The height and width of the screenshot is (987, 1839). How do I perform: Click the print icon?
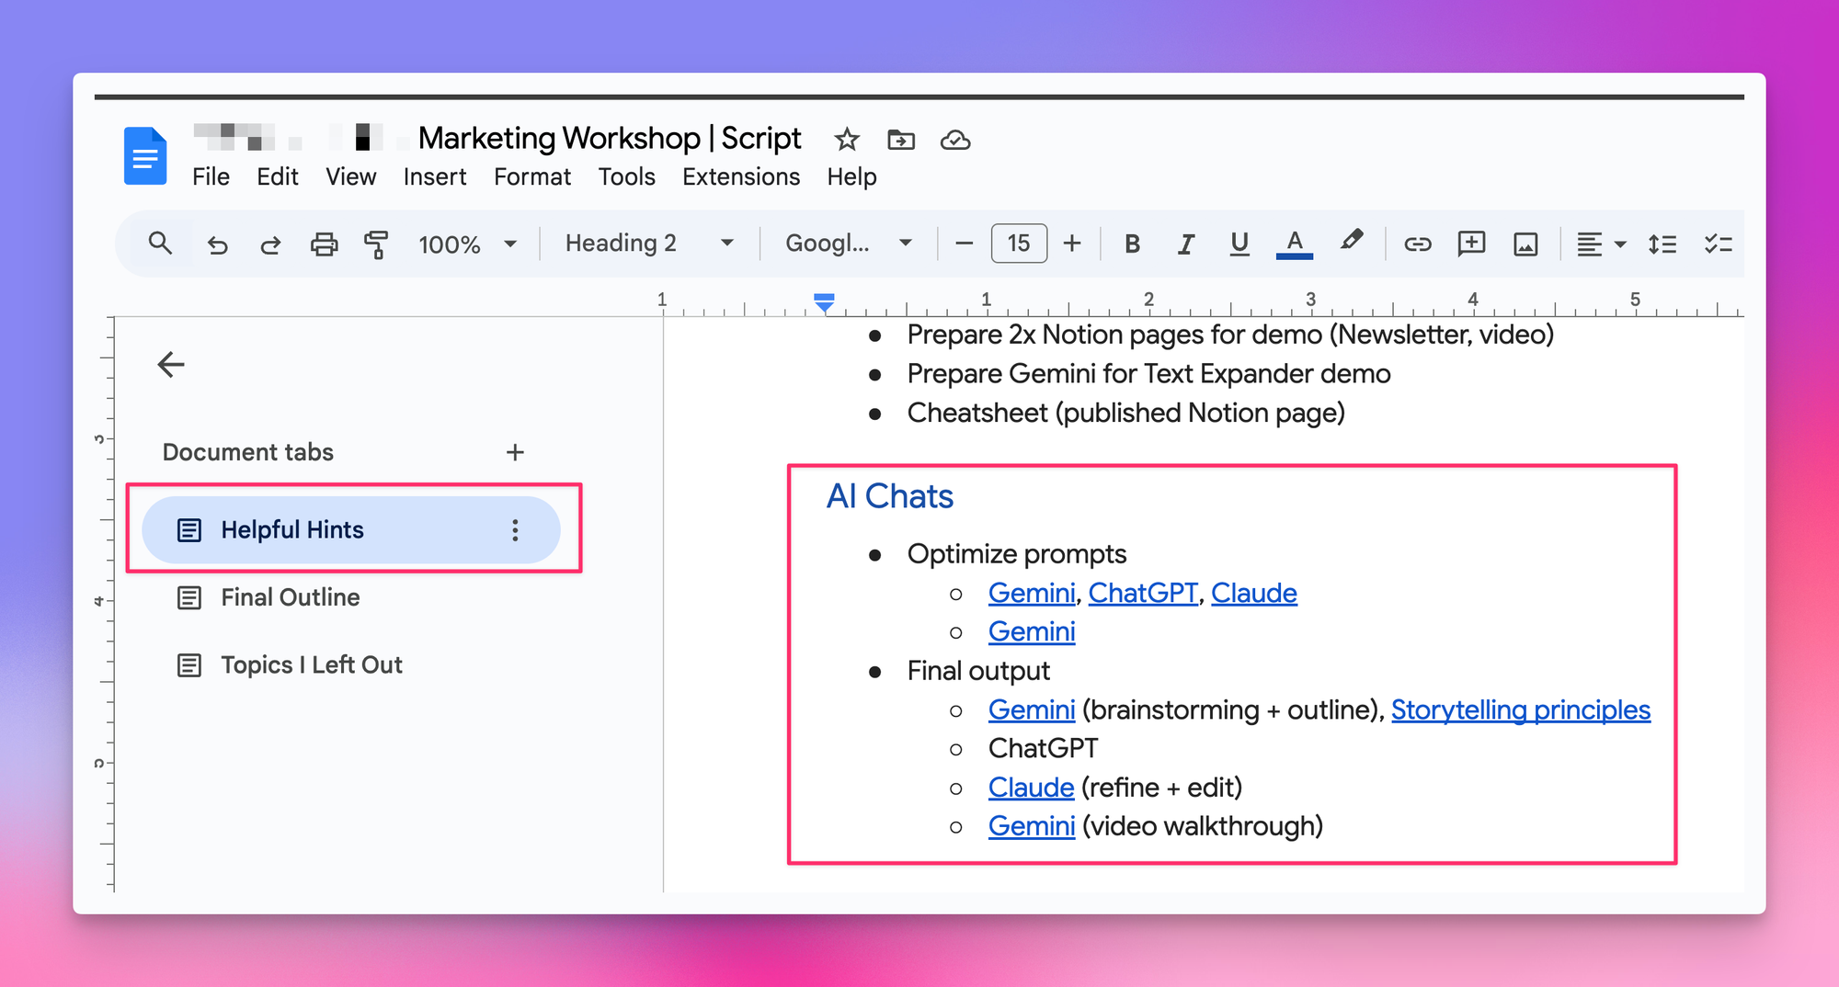click(x=324, y=244)
